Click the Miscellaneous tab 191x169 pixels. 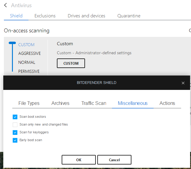pos(133,103)
